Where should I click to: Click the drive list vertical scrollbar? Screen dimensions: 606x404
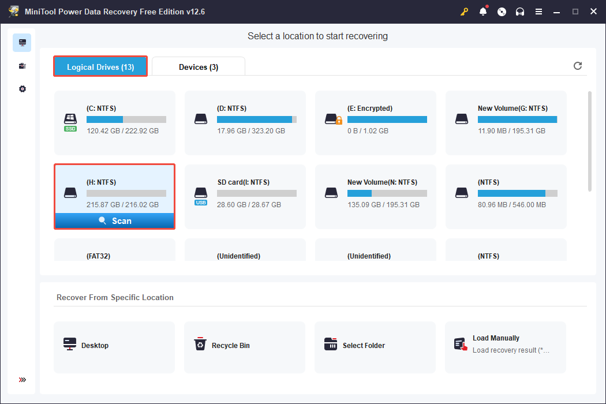589,141
